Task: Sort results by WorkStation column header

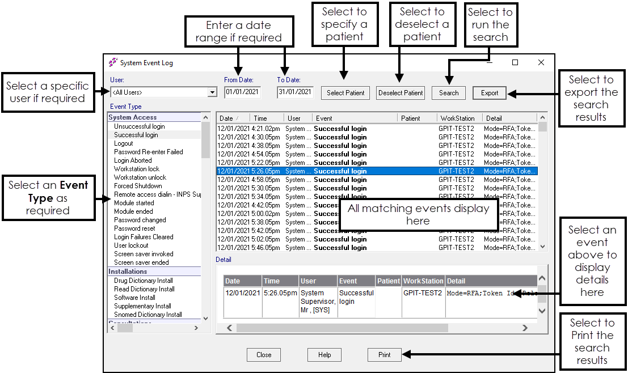Action: click(x=457, y=118)
